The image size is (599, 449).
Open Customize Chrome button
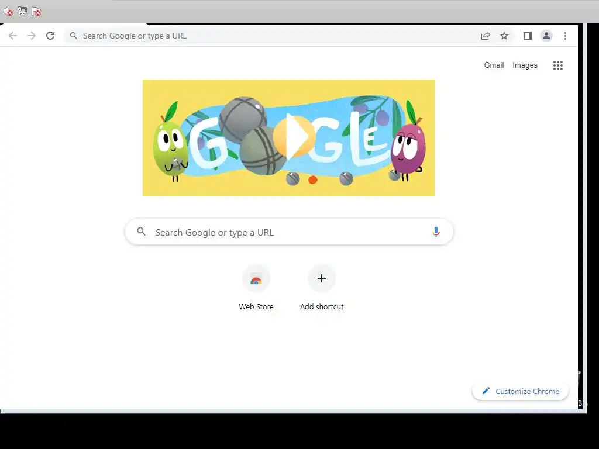pos(521,391)
